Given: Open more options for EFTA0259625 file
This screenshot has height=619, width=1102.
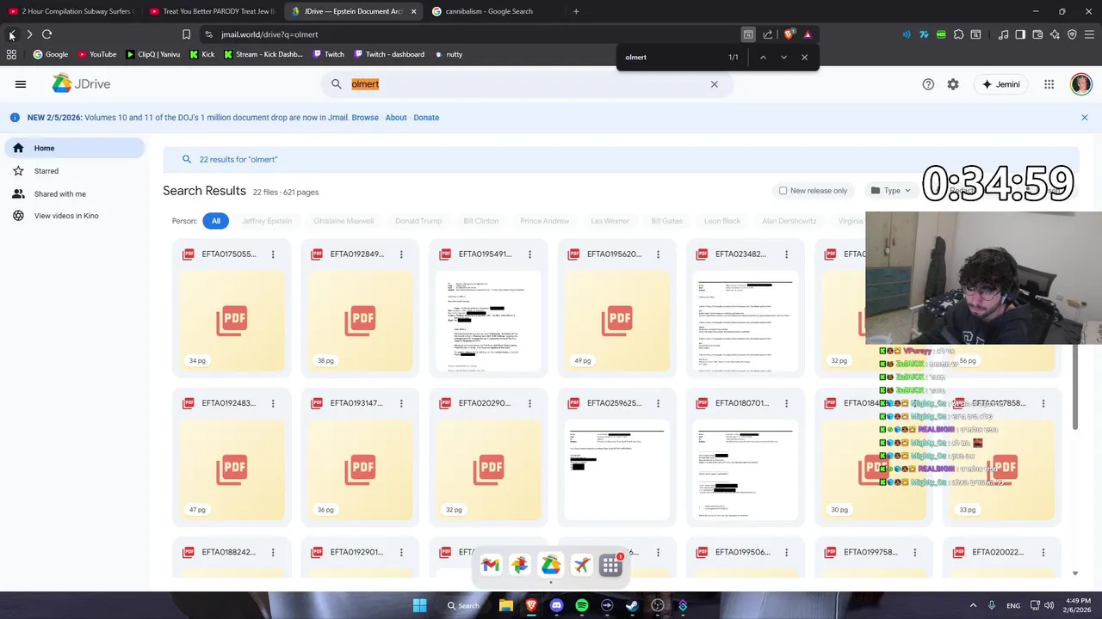Looking at the screenshot, I should tap(658, 403).
